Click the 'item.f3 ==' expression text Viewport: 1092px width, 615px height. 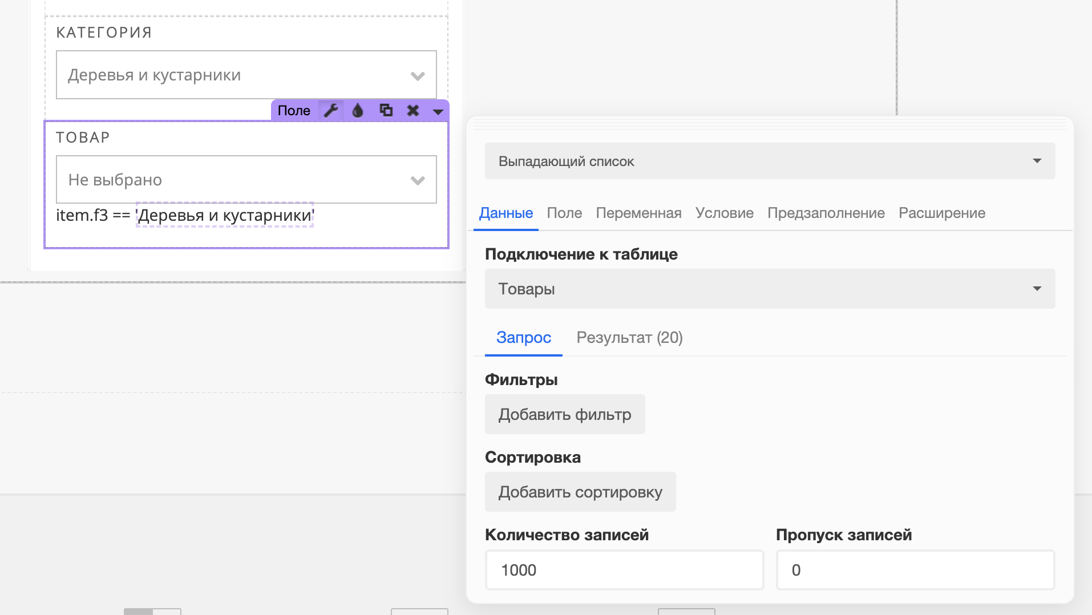coord(93,215)
